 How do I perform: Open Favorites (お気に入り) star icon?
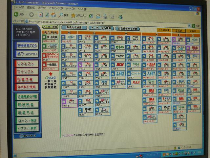(73, 15)
